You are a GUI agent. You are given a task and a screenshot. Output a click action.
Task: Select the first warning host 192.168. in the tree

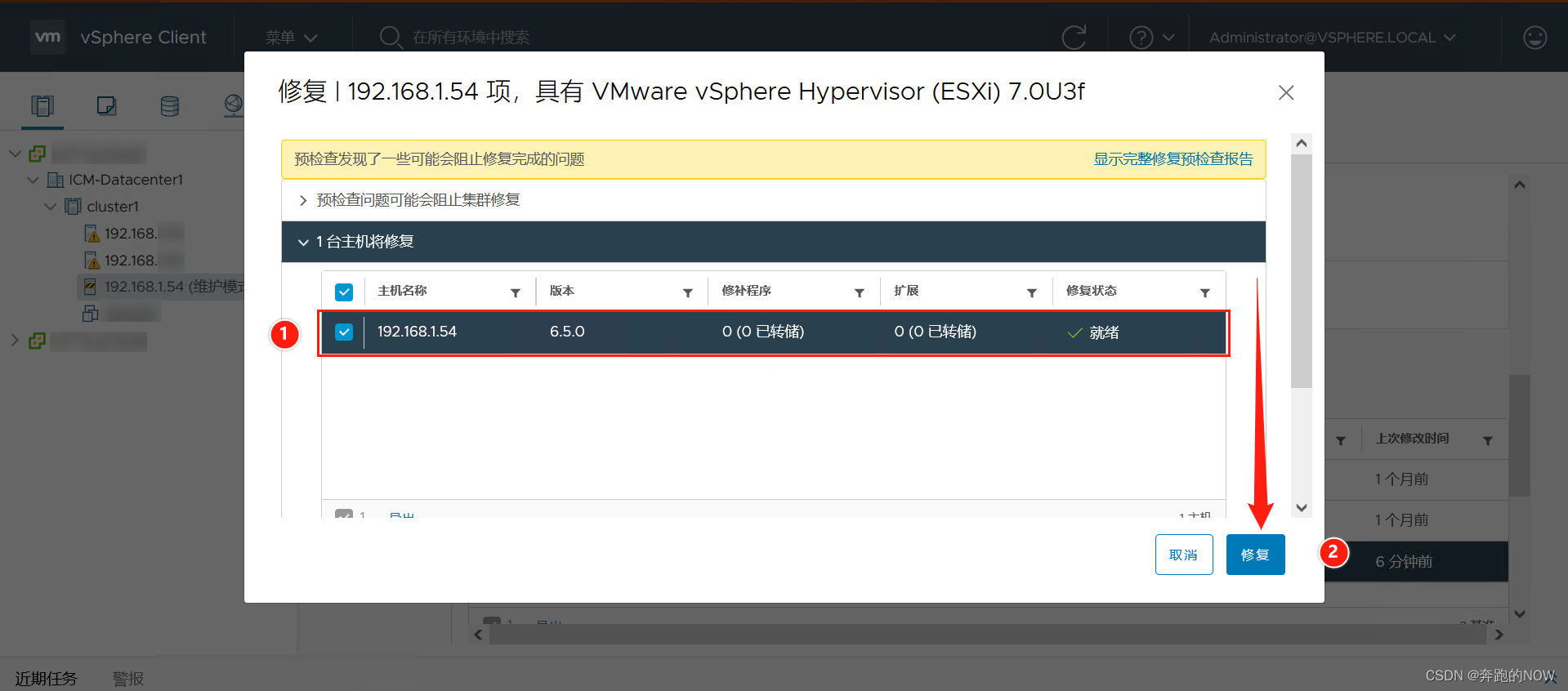(x=131, y=234)
